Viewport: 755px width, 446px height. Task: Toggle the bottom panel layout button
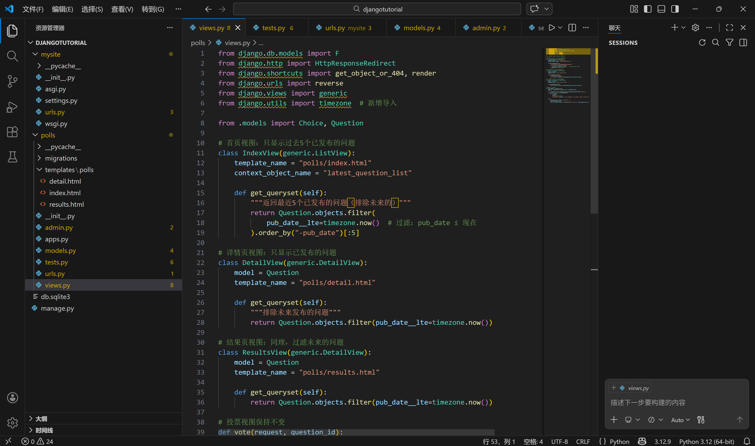(661, 9)
